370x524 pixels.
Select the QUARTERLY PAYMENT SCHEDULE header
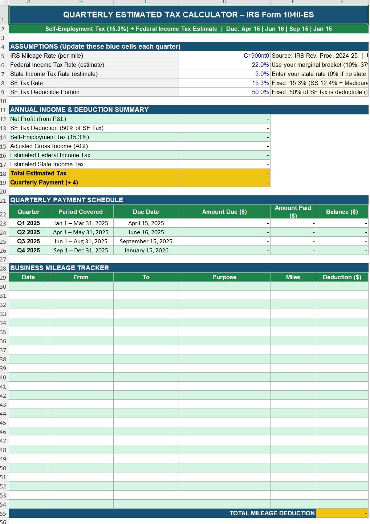coord(188,200)
